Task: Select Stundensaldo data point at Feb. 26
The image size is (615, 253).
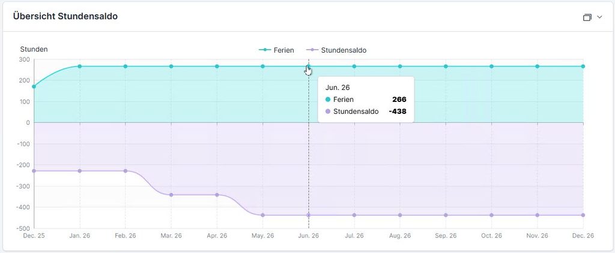Action: (x=126, y=171)
